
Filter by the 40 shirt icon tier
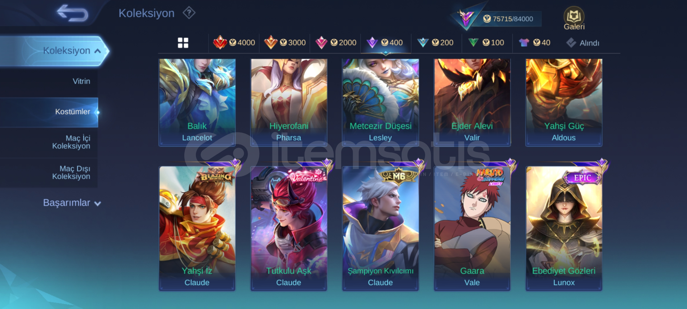[534, 43]
